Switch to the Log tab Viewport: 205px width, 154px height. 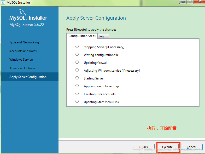tap(103, 36)
